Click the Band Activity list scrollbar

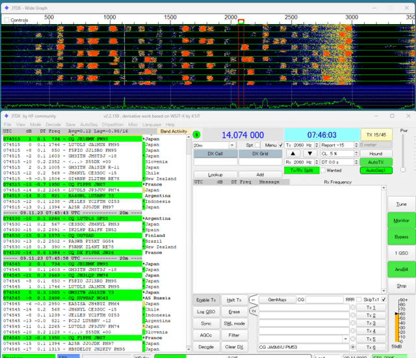tap(188, 243)
